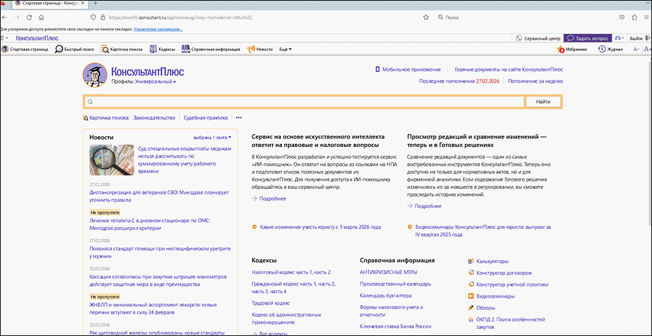Open the Трудовой кодекс link
652x336 pixels.
(x=271, y=303)
